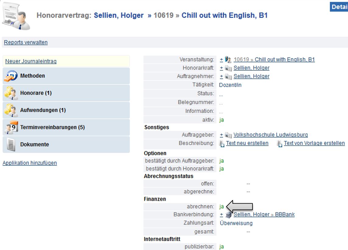Click the bank icon next to BBBank

click(x=228, y=215)
